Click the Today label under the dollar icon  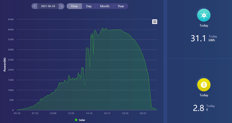204,95
